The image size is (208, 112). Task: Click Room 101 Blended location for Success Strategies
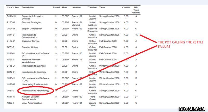tap(77, 24)
